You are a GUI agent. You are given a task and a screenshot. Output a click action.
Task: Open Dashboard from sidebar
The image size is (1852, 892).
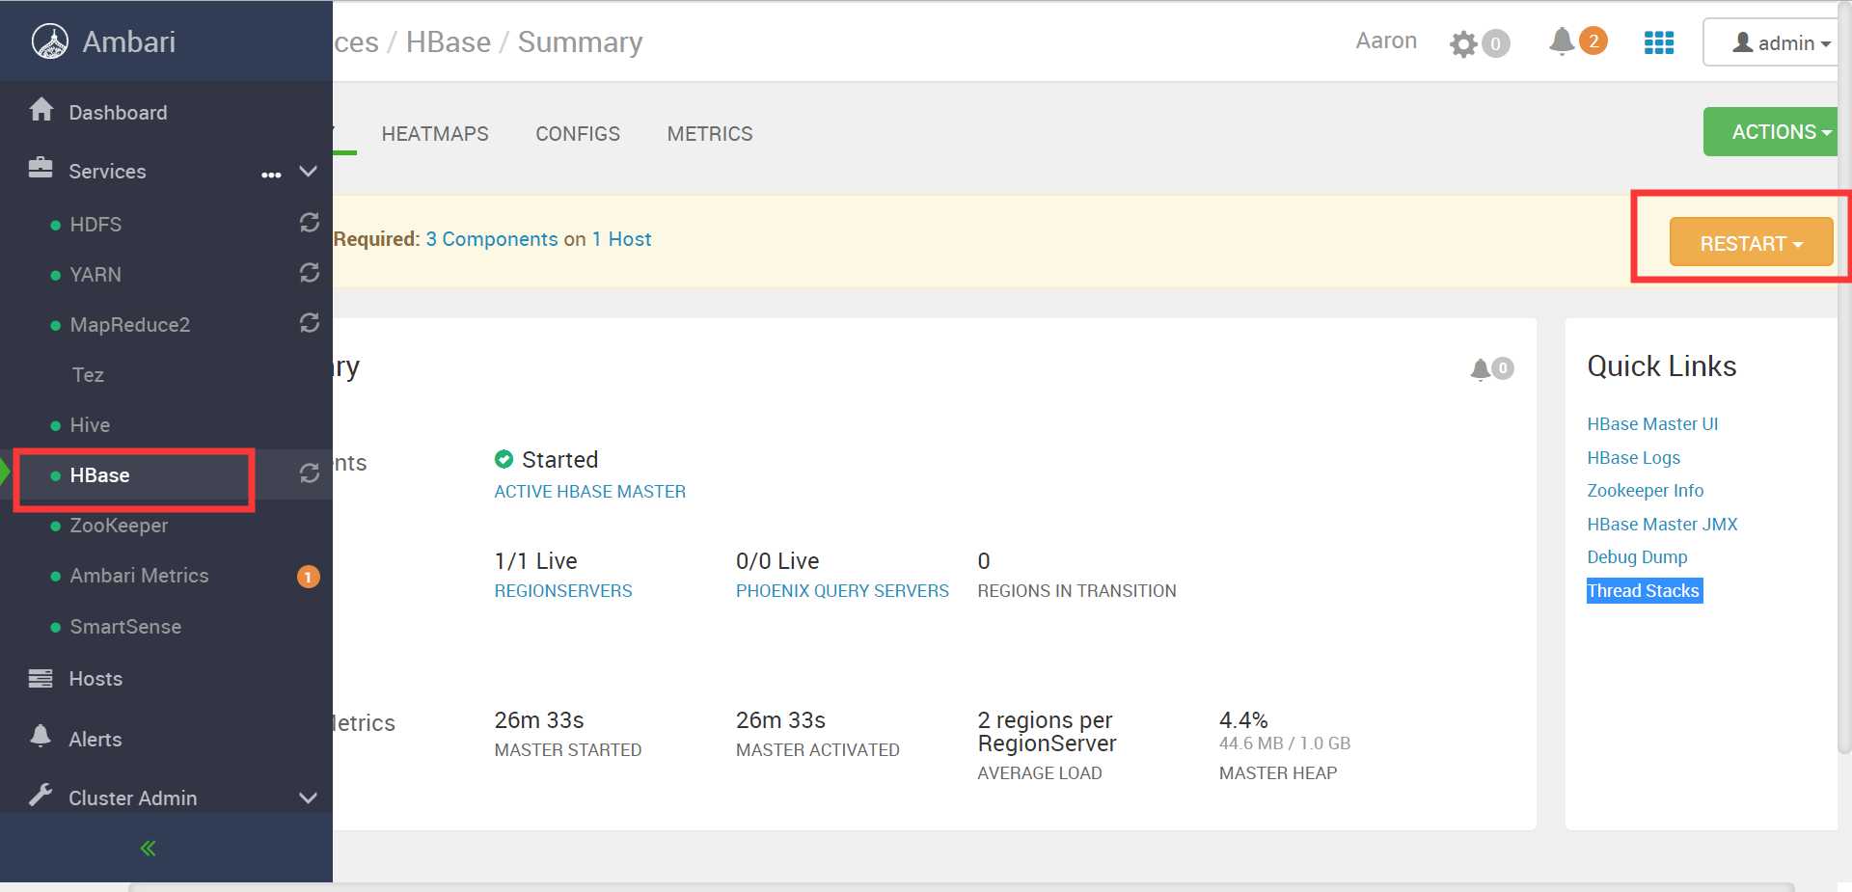tap(118, 113)
